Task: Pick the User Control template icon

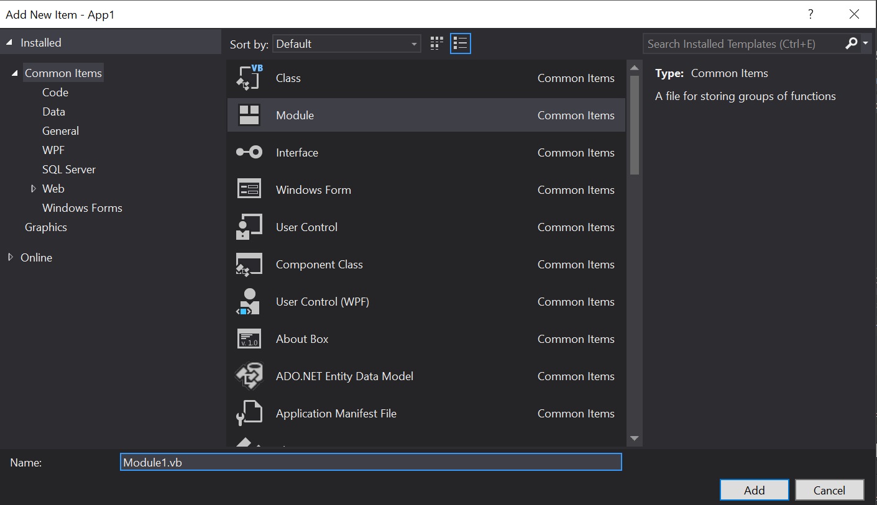Action: pos(249,227)
